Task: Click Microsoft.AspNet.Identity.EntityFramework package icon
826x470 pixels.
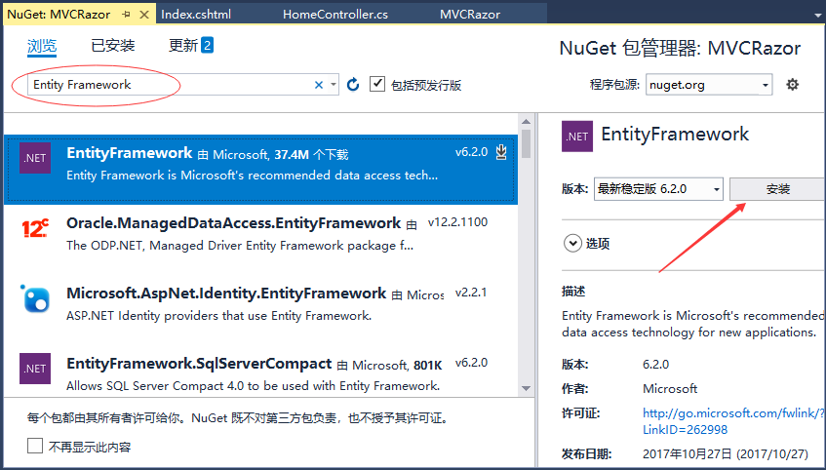Action: (x=35, y=298)
